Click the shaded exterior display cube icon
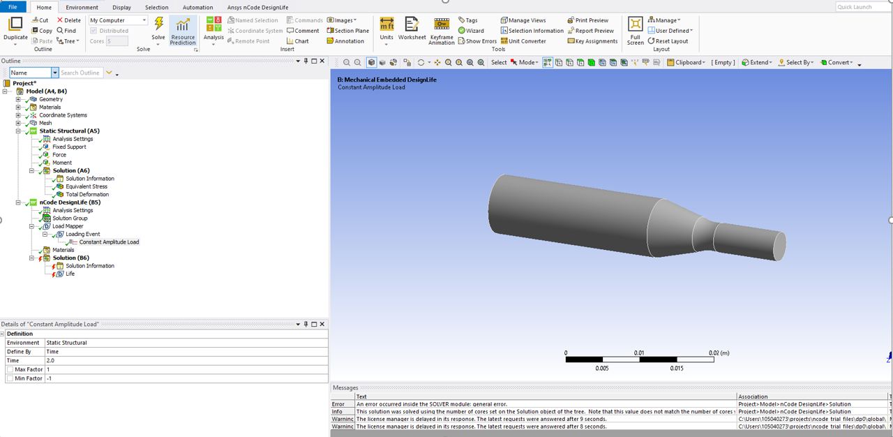893x437 pixels. coord(371,63)
